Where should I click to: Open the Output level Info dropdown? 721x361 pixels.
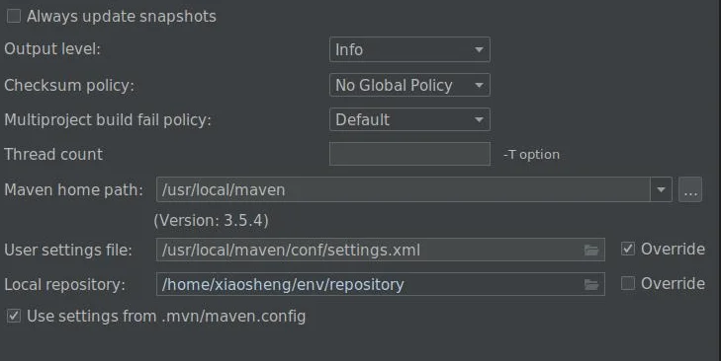(x=409, y=49)
